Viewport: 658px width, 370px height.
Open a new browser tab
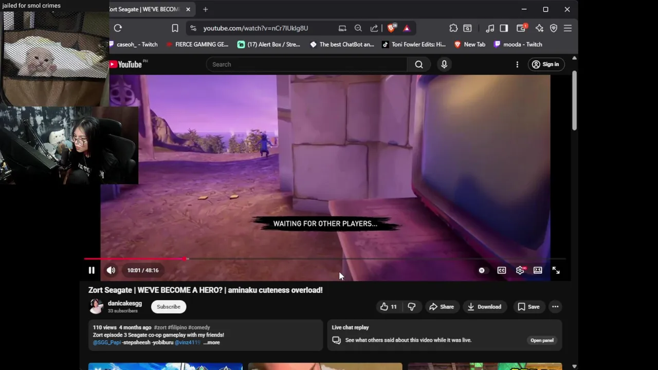pos(205,9)
